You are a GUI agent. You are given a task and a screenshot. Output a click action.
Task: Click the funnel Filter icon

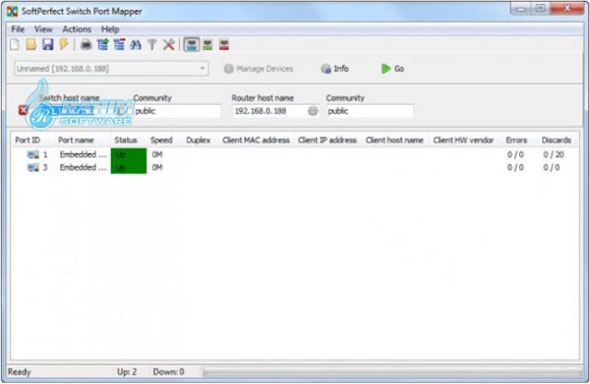tap(152, 45)
